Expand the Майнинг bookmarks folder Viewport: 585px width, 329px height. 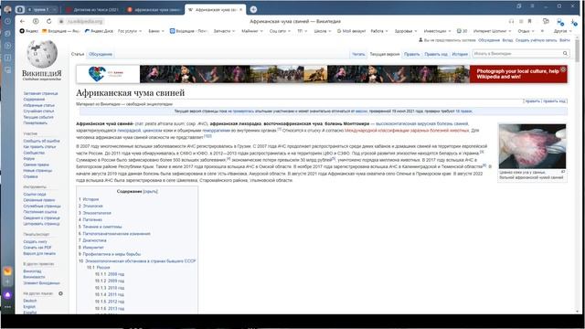click(252, 31)
